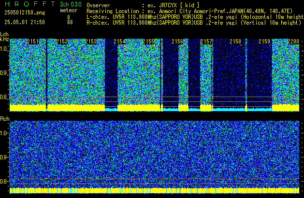Jump to the 2155 time marker
Viewport: 304px width, 198px height.
(x=148, y=42)
